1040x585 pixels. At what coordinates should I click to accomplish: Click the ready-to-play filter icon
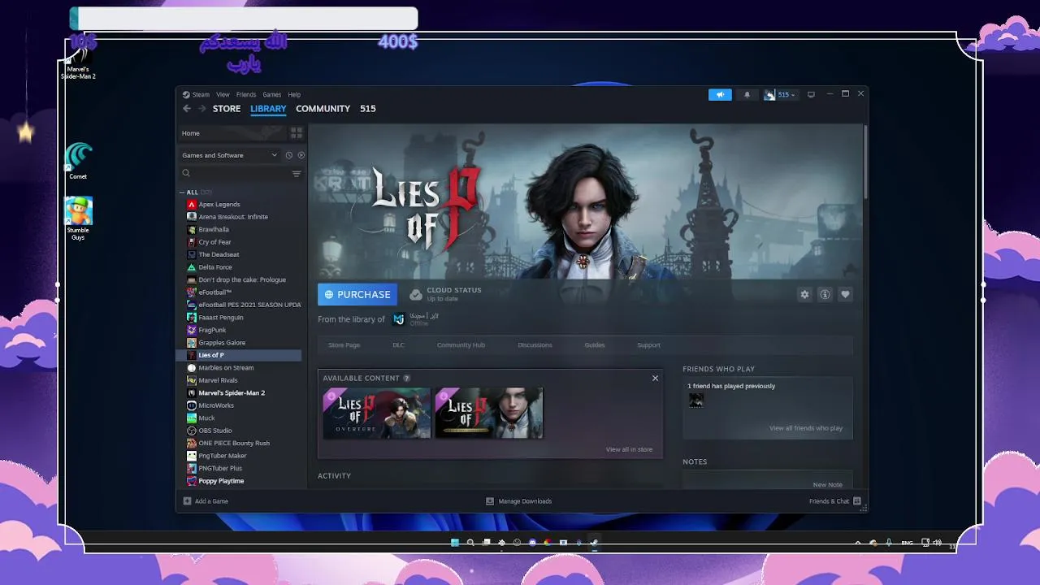(301, 155)
